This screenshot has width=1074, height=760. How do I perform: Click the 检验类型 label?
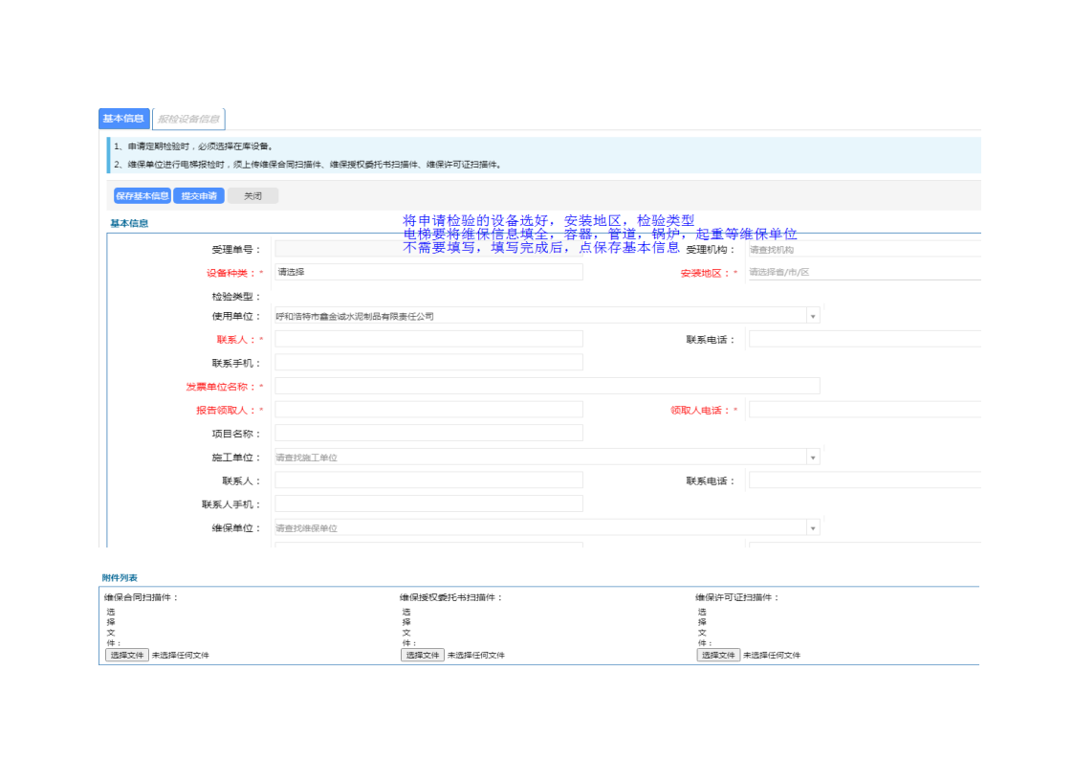coord(235,296)
